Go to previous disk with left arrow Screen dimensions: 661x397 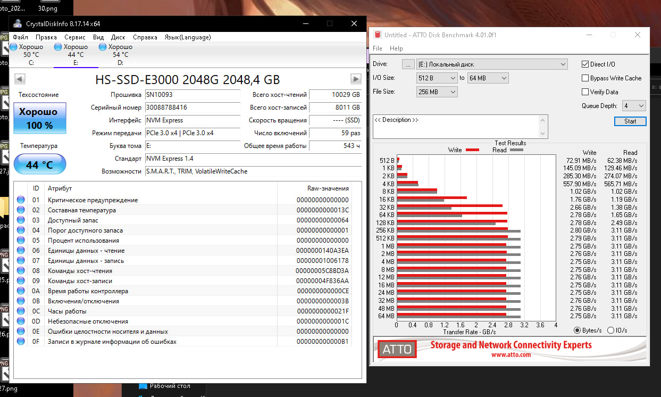(20, 79)
